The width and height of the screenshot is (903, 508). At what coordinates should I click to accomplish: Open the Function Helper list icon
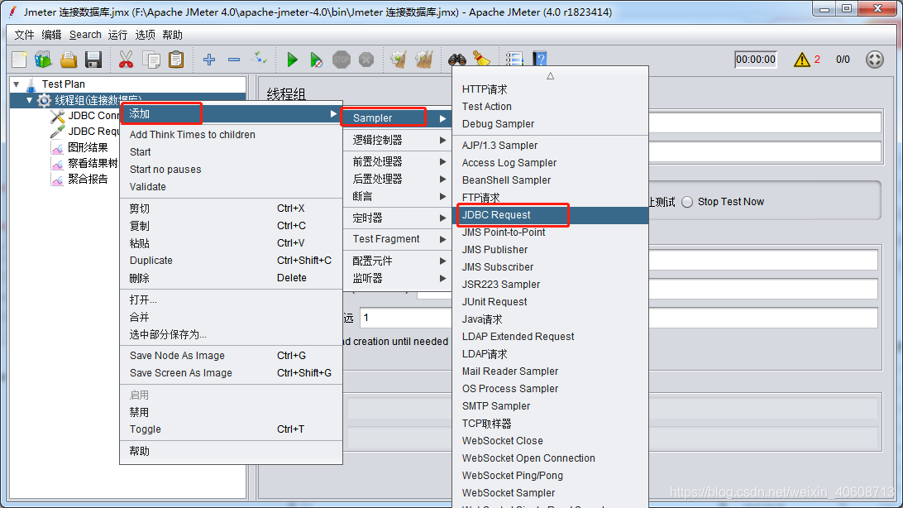pyautogui.click(x=514, y=58)
